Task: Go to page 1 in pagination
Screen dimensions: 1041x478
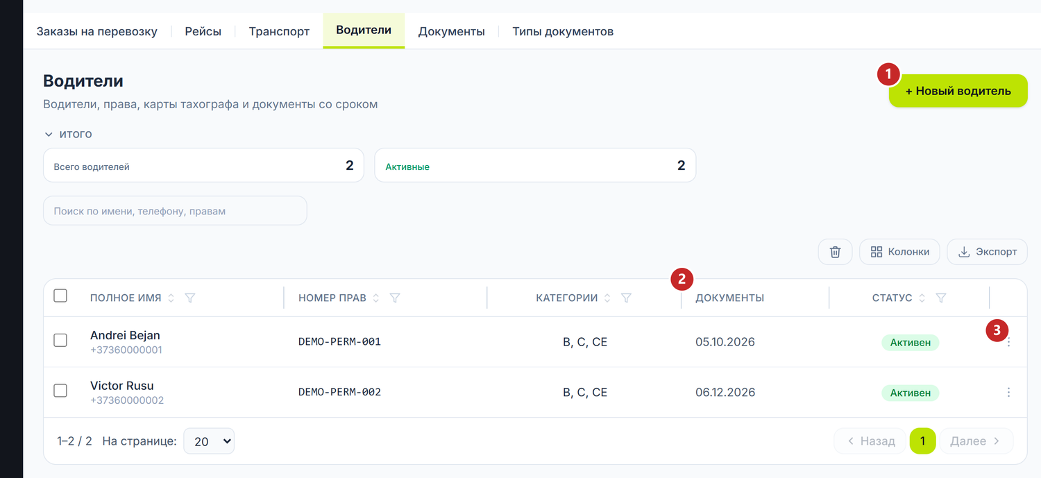Action: 922,441
